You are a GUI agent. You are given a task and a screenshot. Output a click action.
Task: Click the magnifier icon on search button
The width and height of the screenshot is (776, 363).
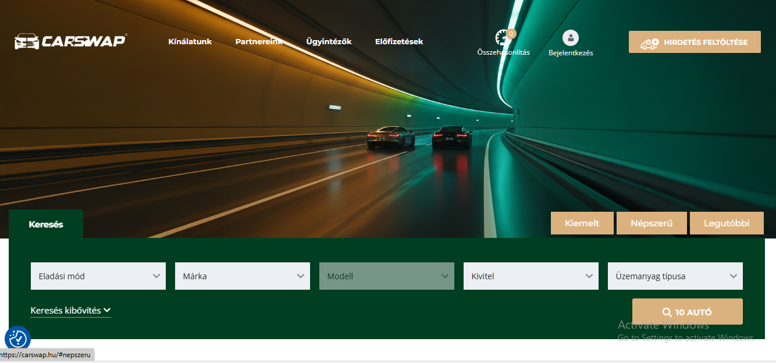[x=667, y=312]
